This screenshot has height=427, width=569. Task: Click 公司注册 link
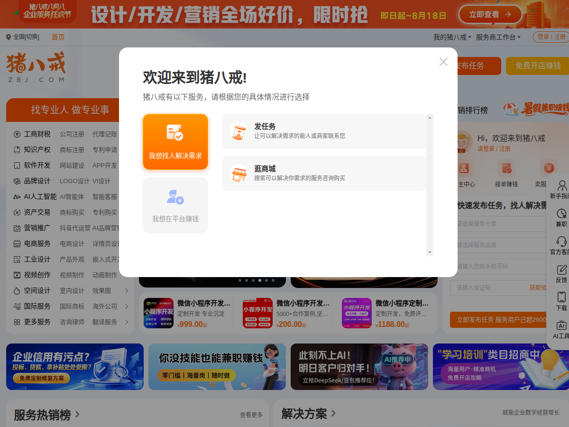[72, 134]
